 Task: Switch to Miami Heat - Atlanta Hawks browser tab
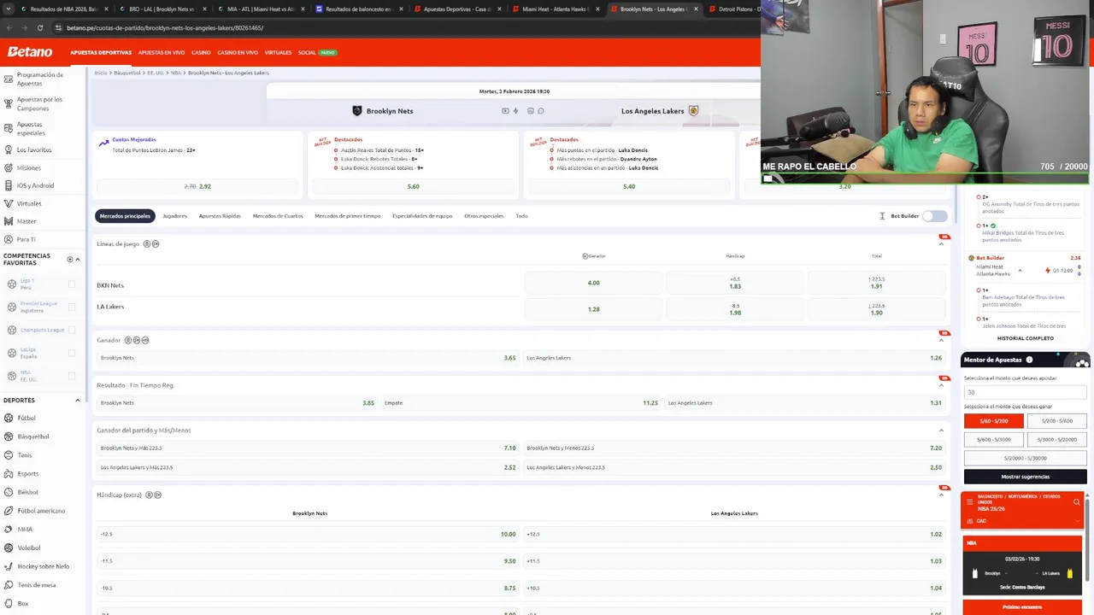[556, 9]
